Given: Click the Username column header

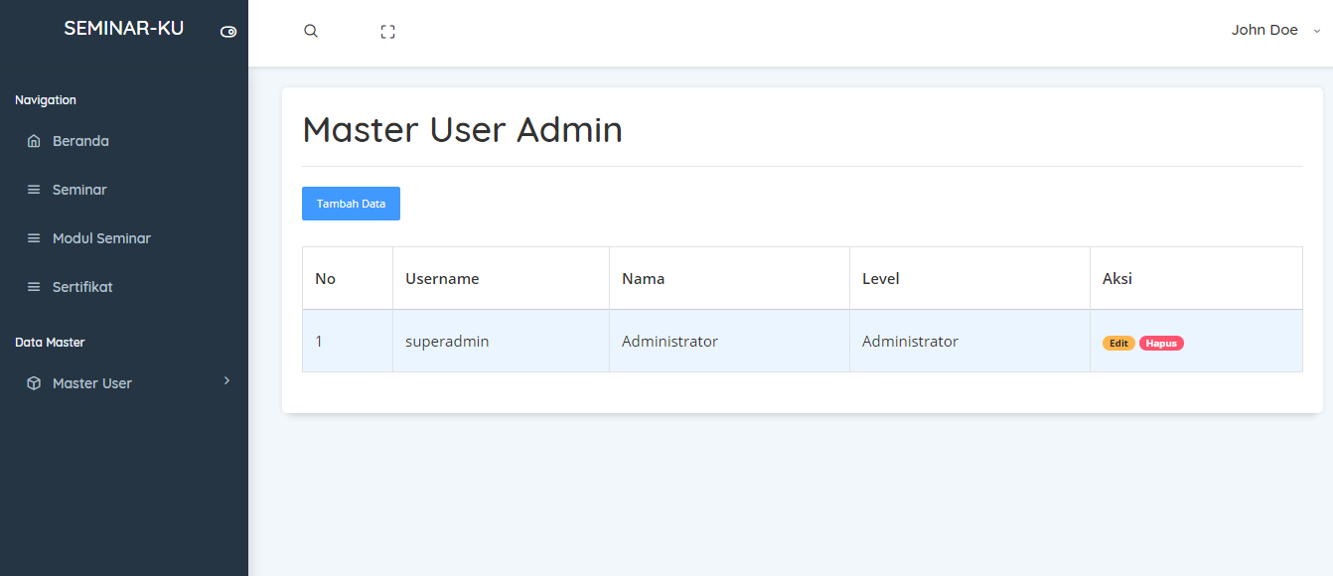Looking at the screenshot, I should [x=441, y=278].
